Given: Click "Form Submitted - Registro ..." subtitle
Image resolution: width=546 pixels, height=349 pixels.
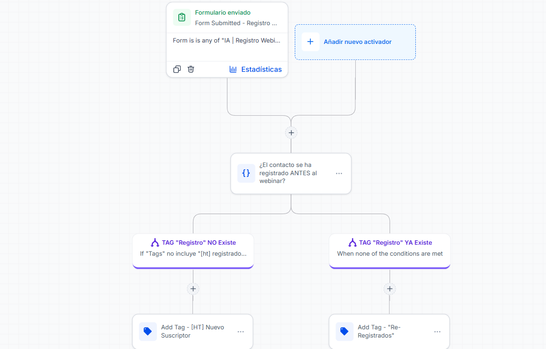Looking at the screenshot, I should (236, 23).
